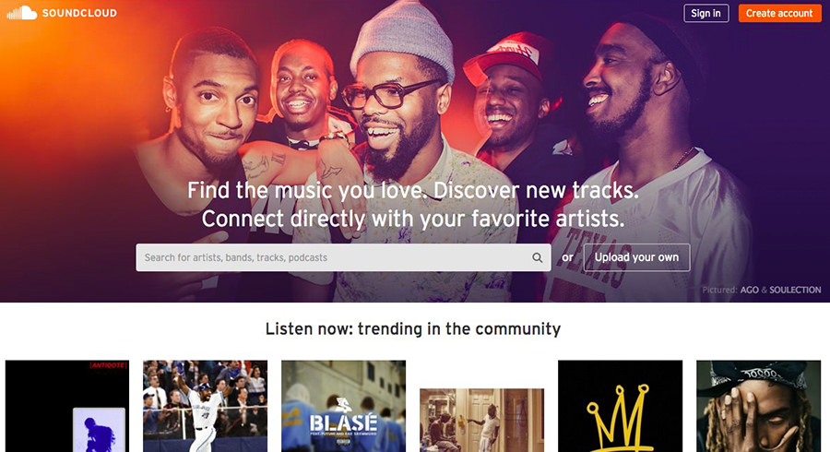Play the Antidote trending track cover

click(67, 406)
